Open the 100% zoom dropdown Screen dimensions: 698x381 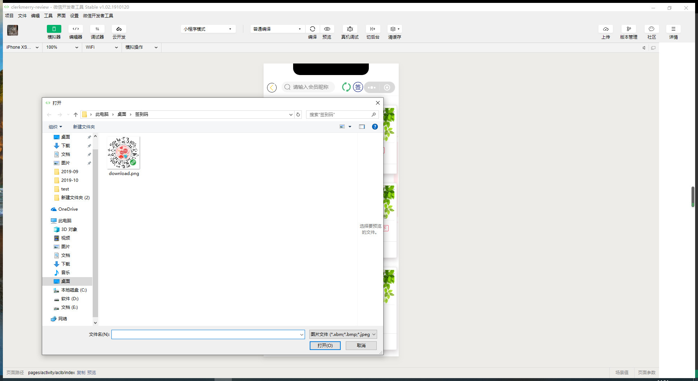tap(62, 47)
